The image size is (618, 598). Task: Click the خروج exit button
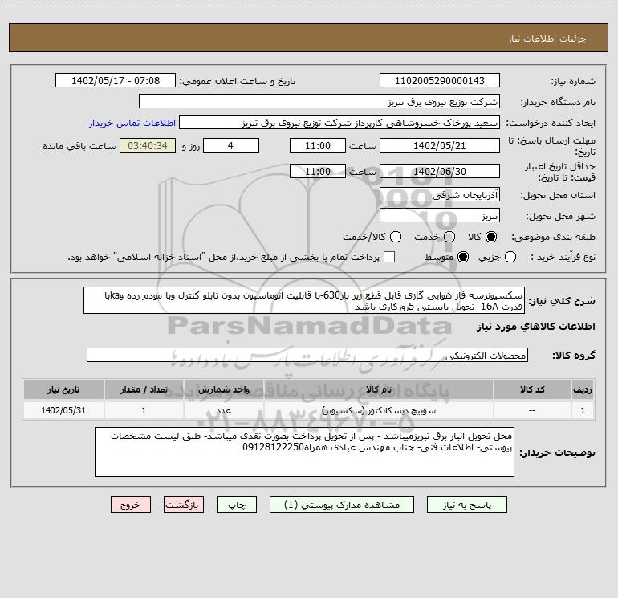(131, 505)
